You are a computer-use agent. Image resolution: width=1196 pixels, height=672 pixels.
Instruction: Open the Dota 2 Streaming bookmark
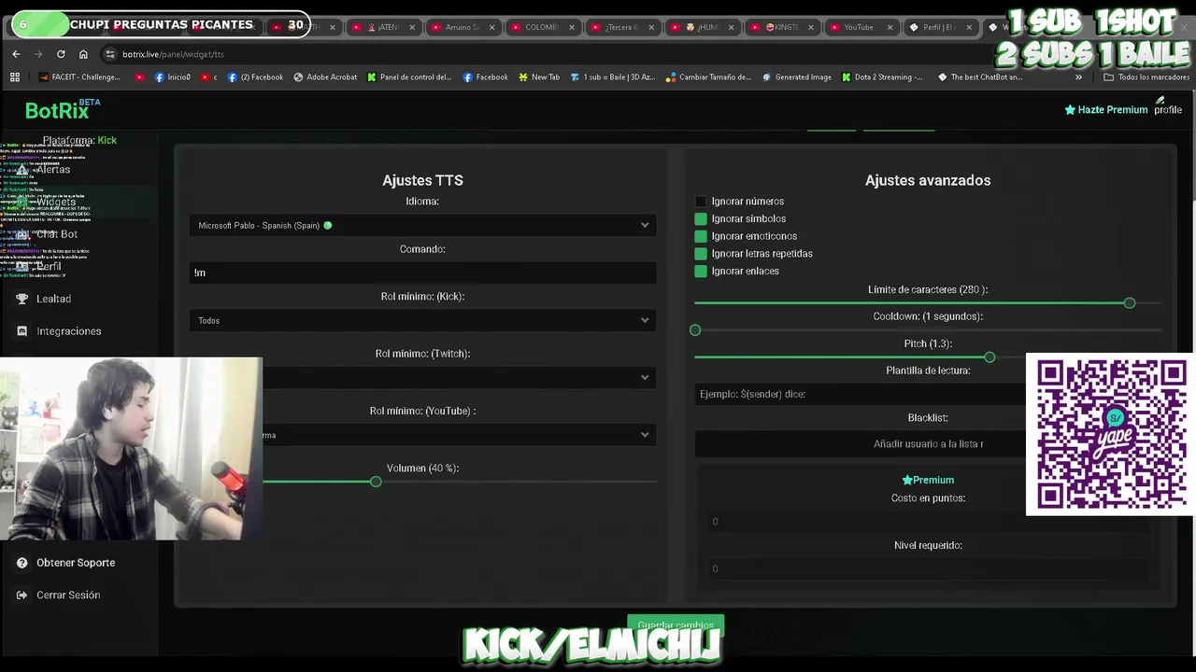coord(882,77)
